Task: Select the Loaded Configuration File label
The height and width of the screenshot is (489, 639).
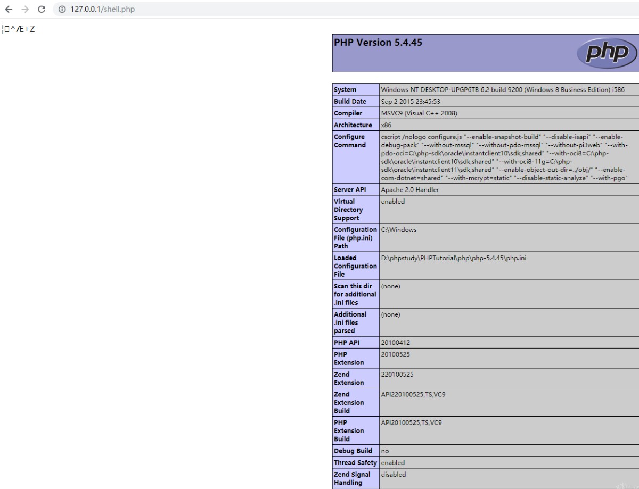Action: tap(355, 266)
